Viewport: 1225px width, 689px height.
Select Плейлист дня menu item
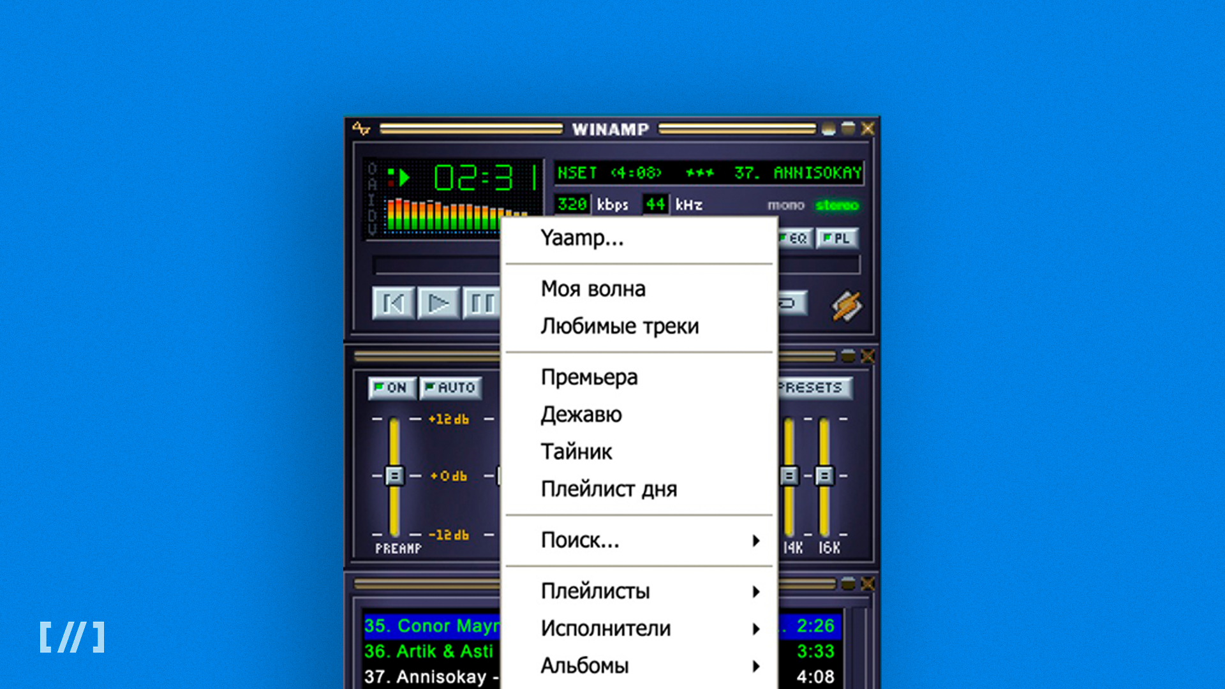coord(639,489)
